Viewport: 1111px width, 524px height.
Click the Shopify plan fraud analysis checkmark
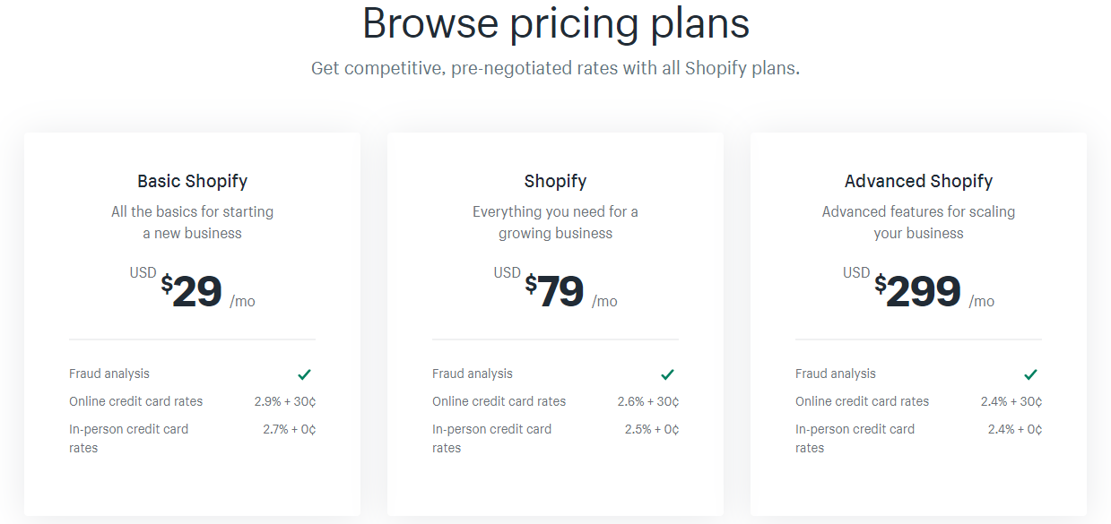[667, 374]
